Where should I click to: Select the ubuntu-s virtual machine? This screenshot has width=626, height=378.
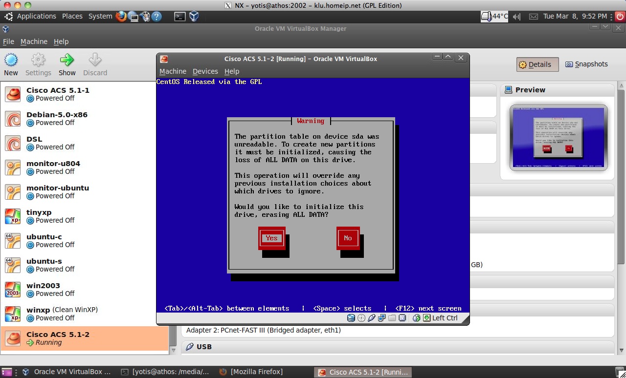(85, 265)
